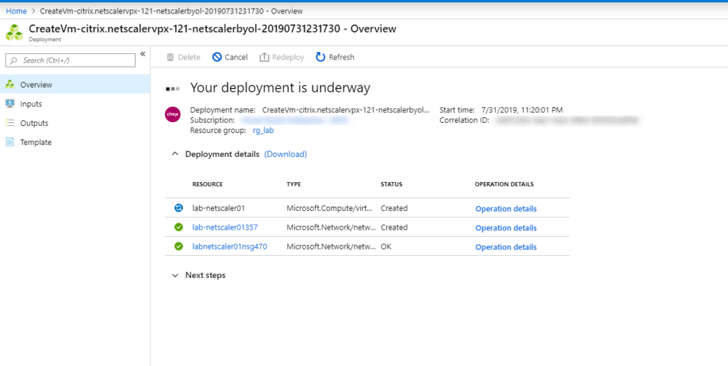Click the STATUS column header
The width and height of the screenshot is (728, 366).
click(x=392, y=184)
